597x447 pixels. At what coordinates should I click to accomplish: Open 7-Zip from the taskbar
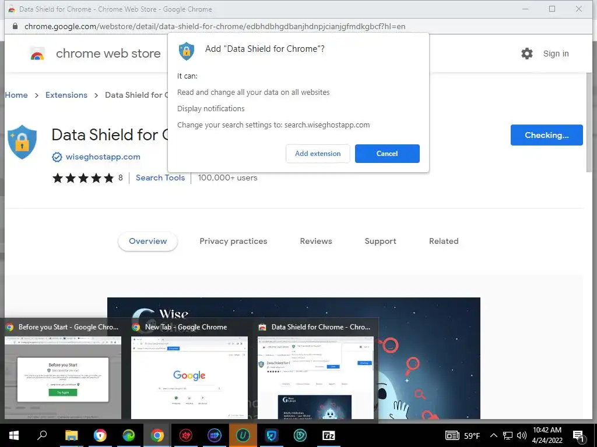pyautogui.click(x=329, y=435)
